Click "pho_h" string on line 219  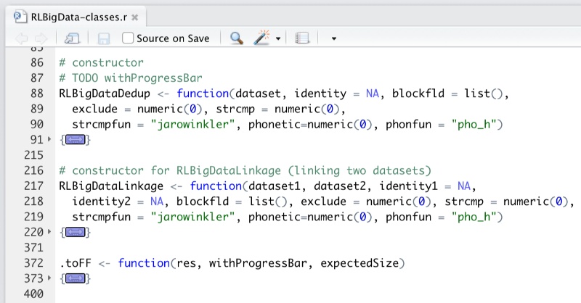click(474, 217)
